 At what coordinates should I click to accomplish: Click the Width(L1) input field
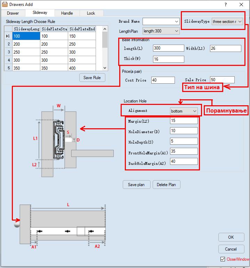coord(225,48)
